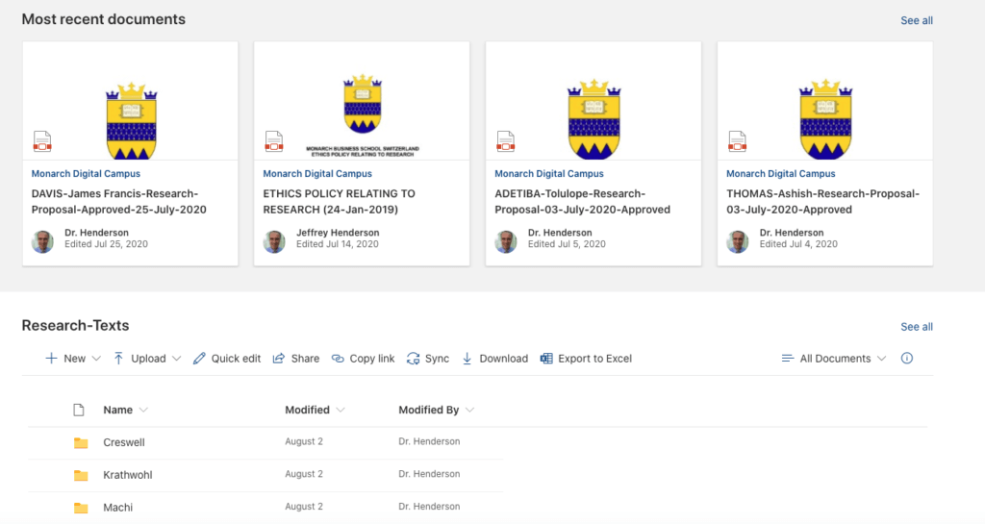Open the DAVIS-James Francis research proposal card

tap(130, 154)
